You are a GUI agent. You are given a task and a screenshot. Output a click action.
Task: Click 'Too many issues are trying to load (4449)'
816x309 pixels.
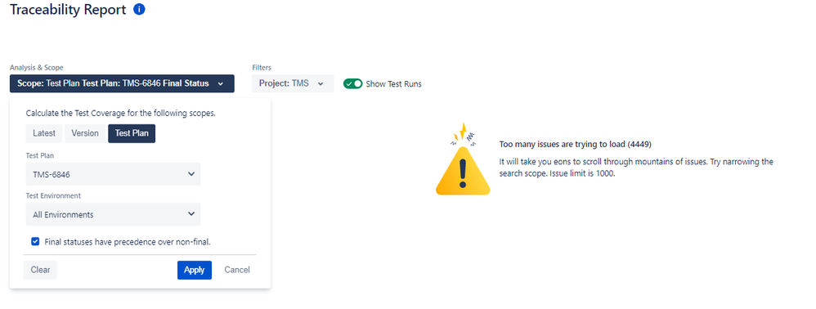click(575, 144)
